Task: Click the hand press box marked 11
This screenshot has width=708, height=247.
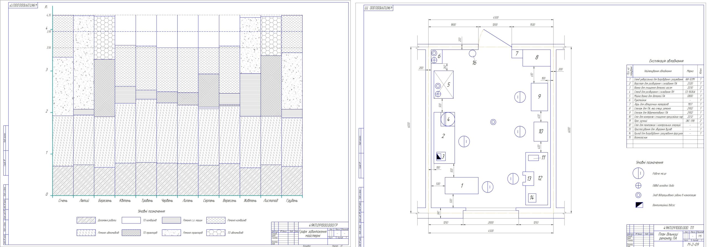Action: 533,158
